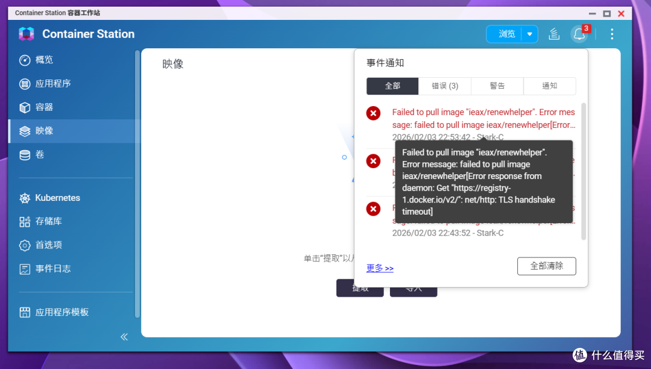Minimize the Container Station window

coord(593,14)
